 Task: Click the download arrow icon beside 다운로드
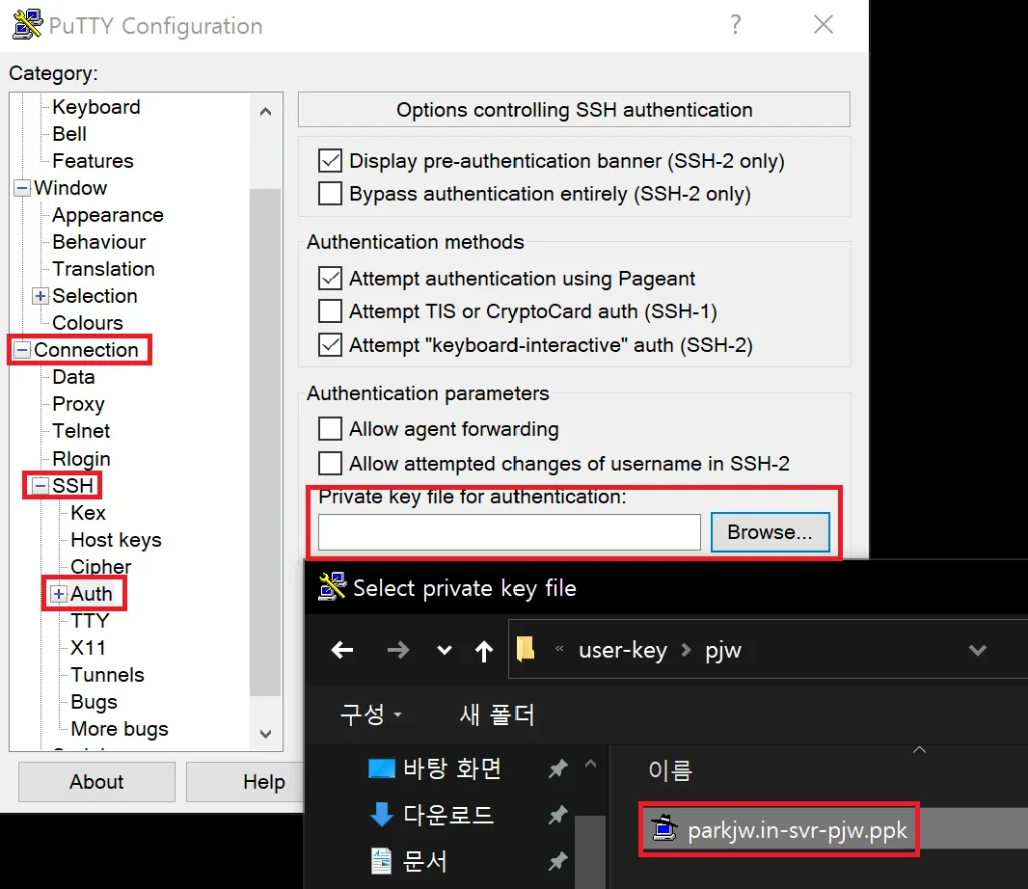click(x=382, y=815)
